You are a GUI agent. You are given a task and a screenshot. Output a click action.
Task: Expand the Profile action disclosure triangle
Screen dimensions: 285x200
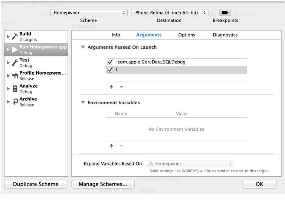pos(8,76)
